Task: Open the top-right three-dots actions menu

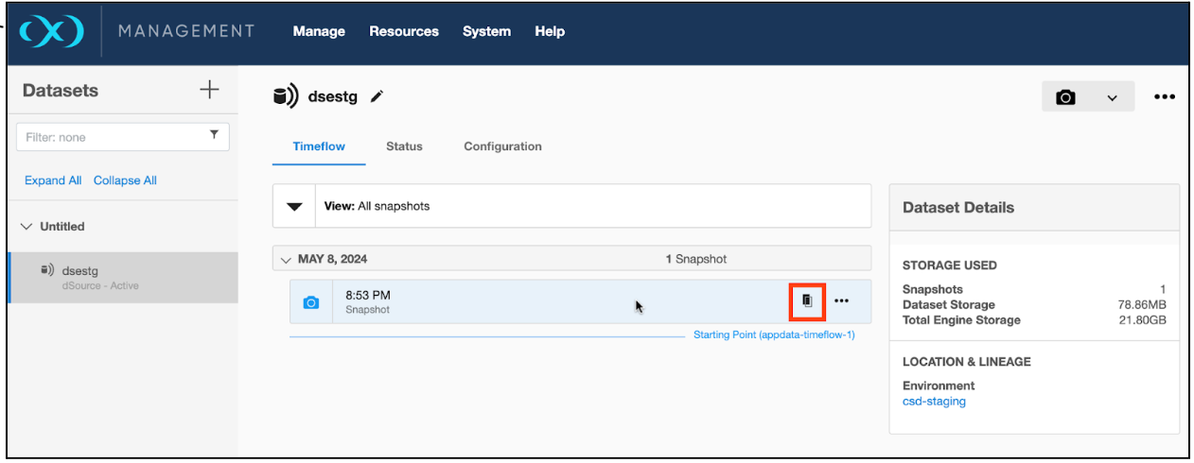Action: (x=1164, y=97)
